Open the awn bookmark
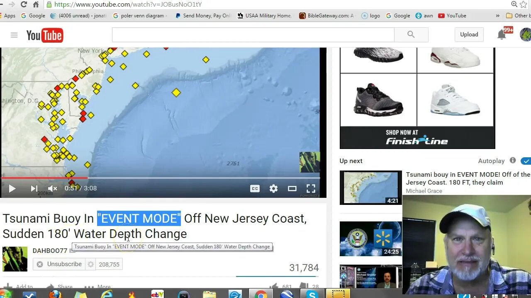This screenshot has height=298, width=531. tap(424, 16)
